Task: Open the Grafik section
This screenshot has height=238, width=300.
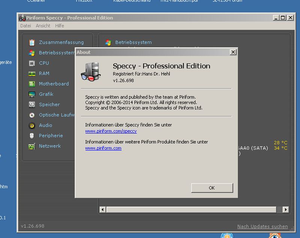Action: [46, 94]
